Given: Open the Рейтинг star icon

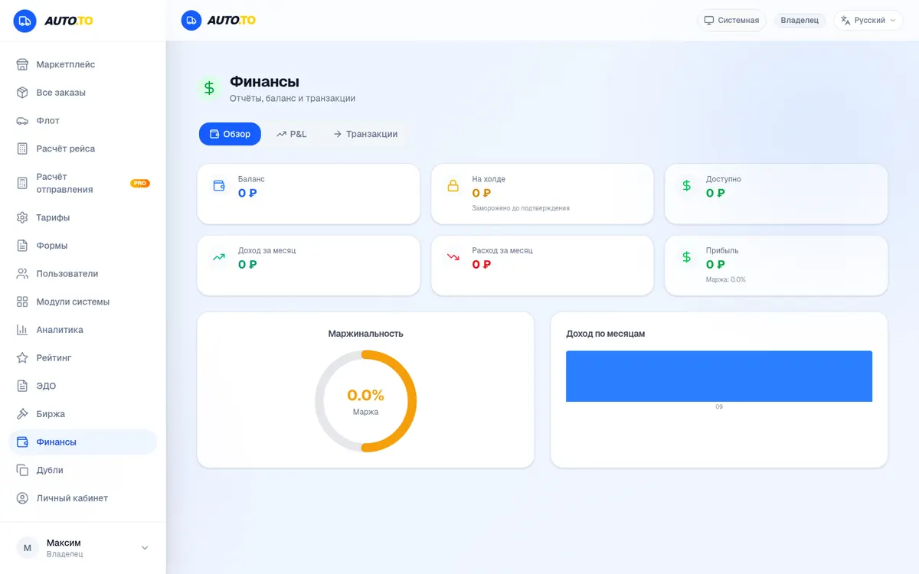Looking at the screenshot, I should tap(22, 358).
